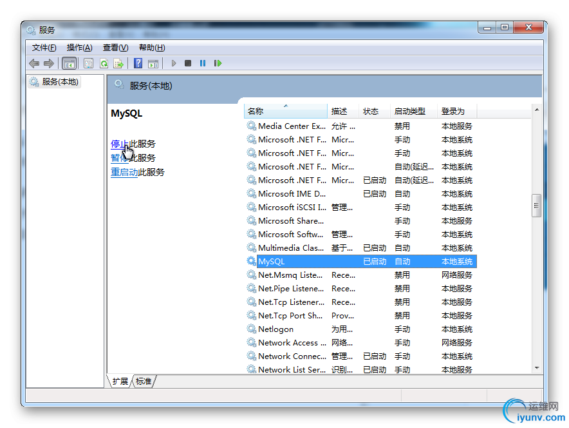Select the Microsoft Softw... service row

point(362,234)
